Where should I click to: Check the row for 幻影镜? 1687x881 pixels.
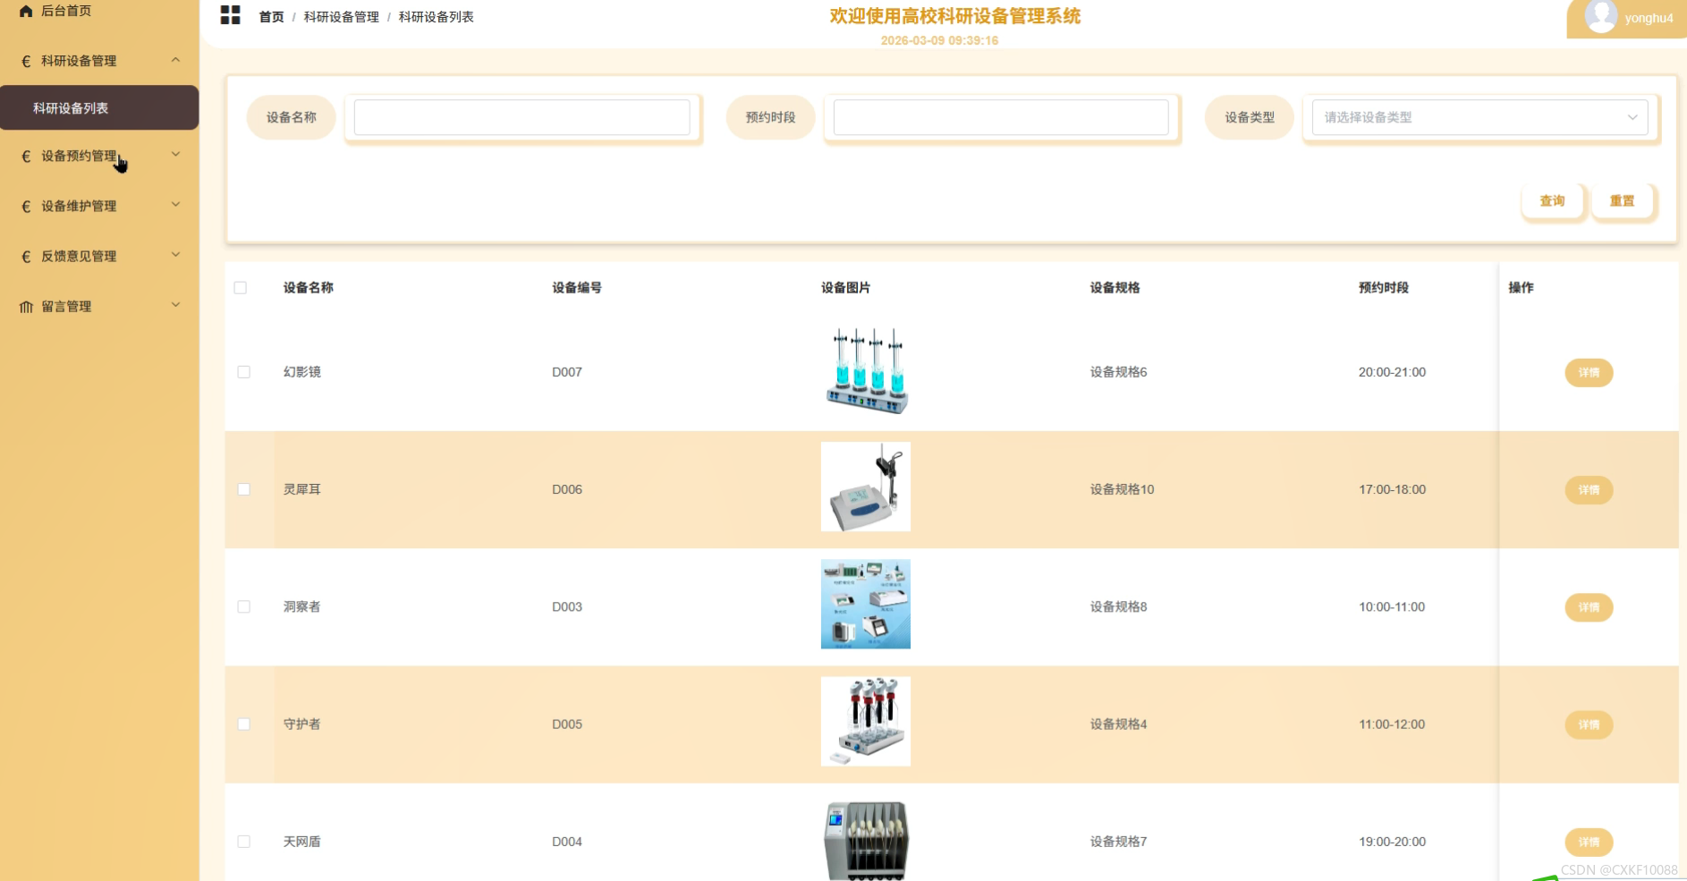tap(243, 372)
